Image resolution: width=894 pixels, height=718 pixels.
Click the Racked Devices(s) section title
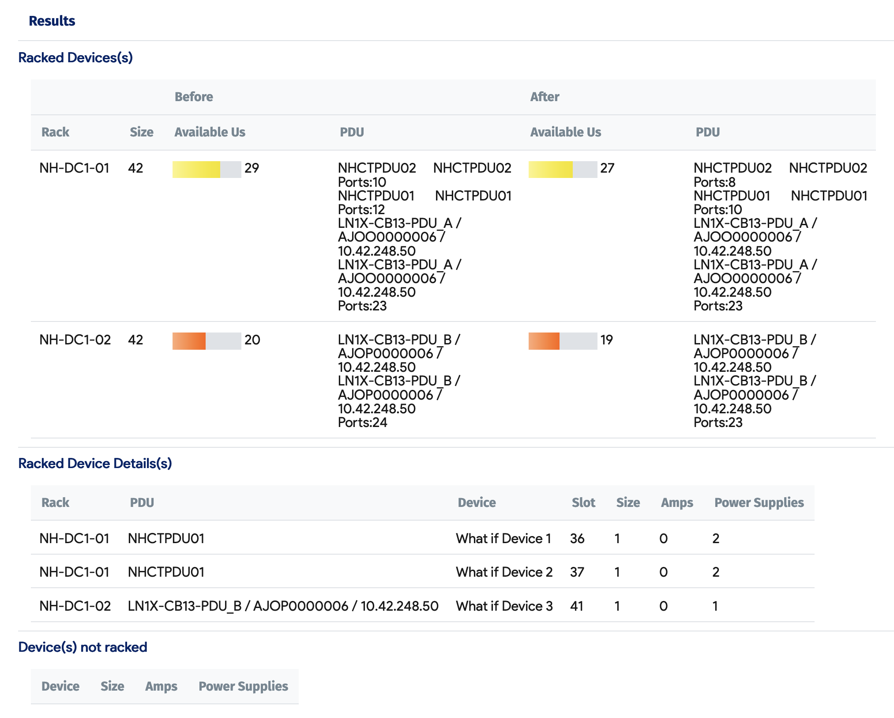pos(75,57)
